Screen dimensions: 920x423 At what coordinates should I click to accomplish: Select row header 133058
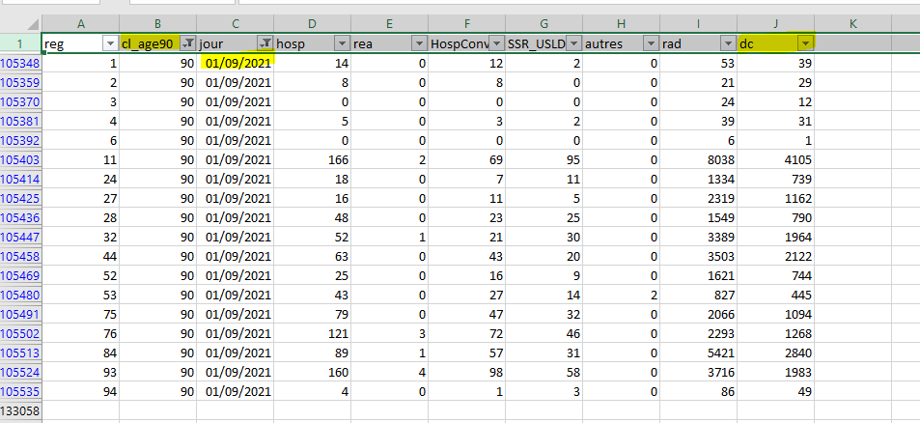[20, 410]
